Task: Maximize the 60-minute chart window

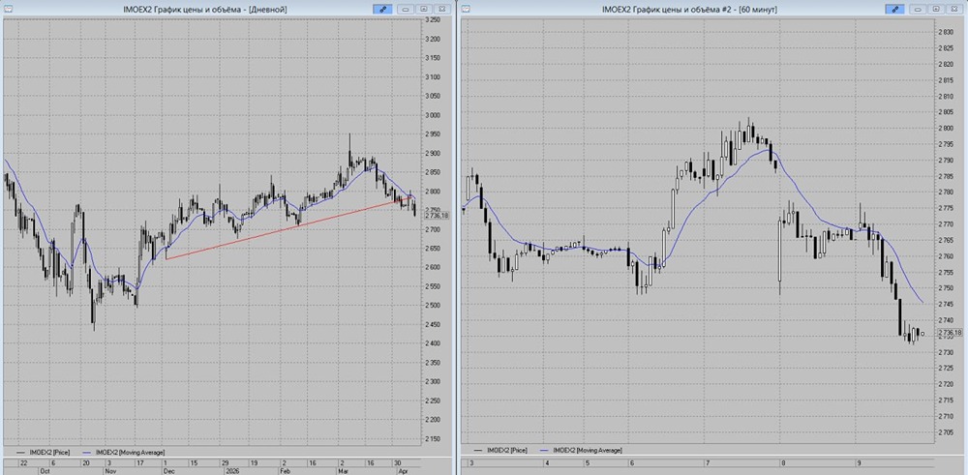Action: pos(936,10)
